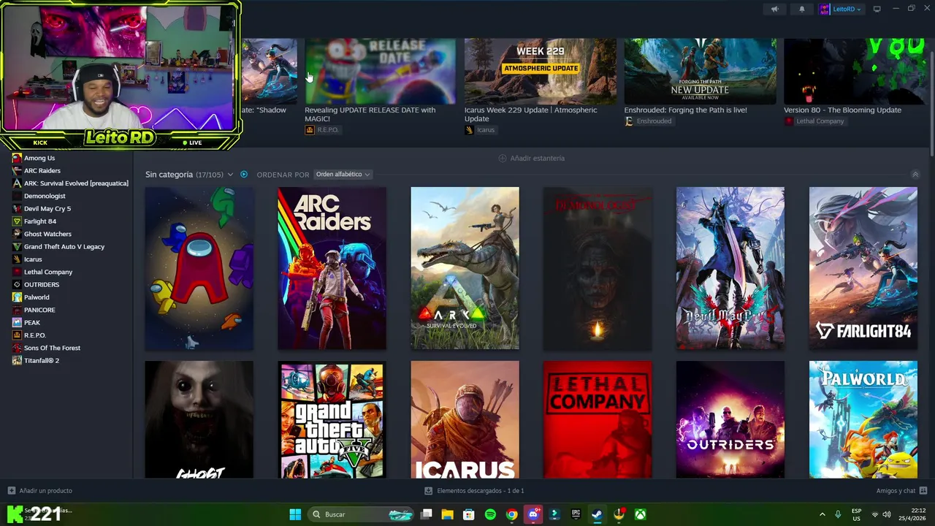
Task: Click the Icarus icon in the sidebar list
Action: pos(18,259)
